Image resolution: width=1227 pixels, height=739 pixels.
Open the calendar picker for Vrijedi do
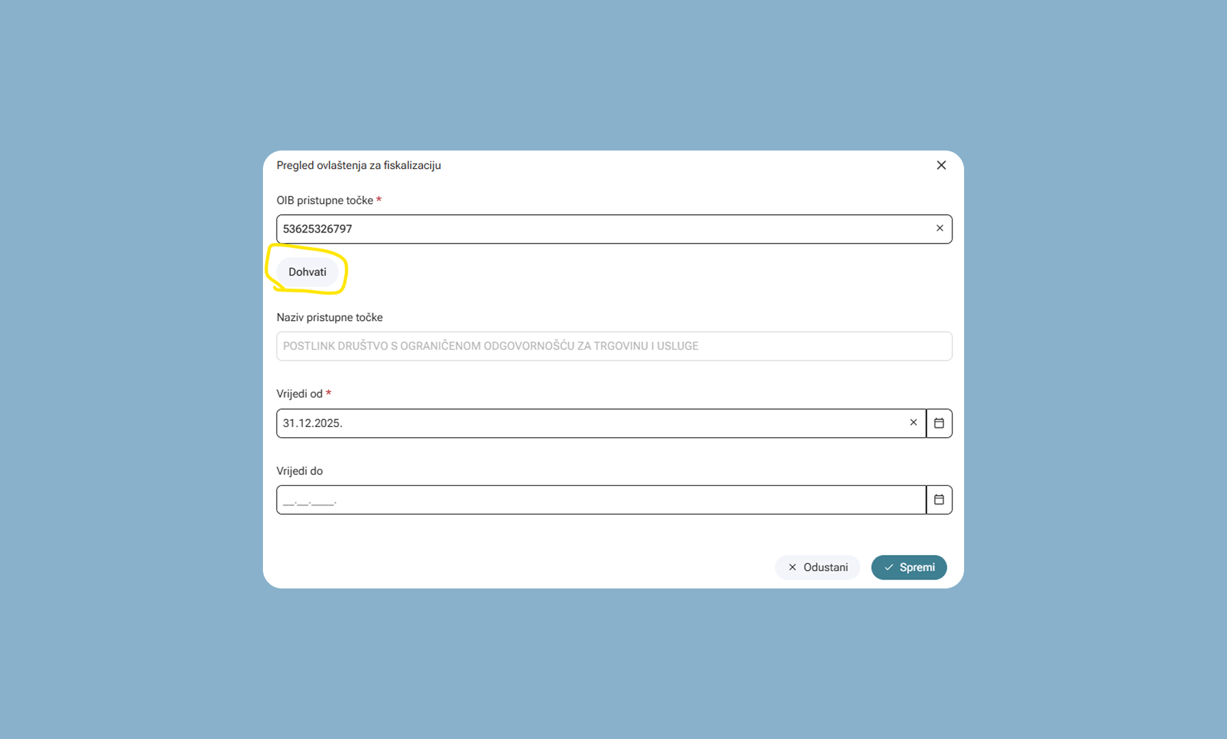click(939, 500)
